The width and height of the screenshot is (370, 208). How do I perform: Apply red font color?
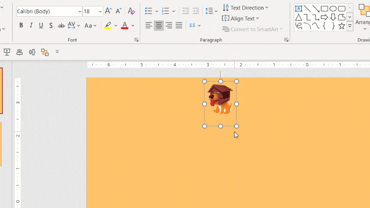coord(125,25)
